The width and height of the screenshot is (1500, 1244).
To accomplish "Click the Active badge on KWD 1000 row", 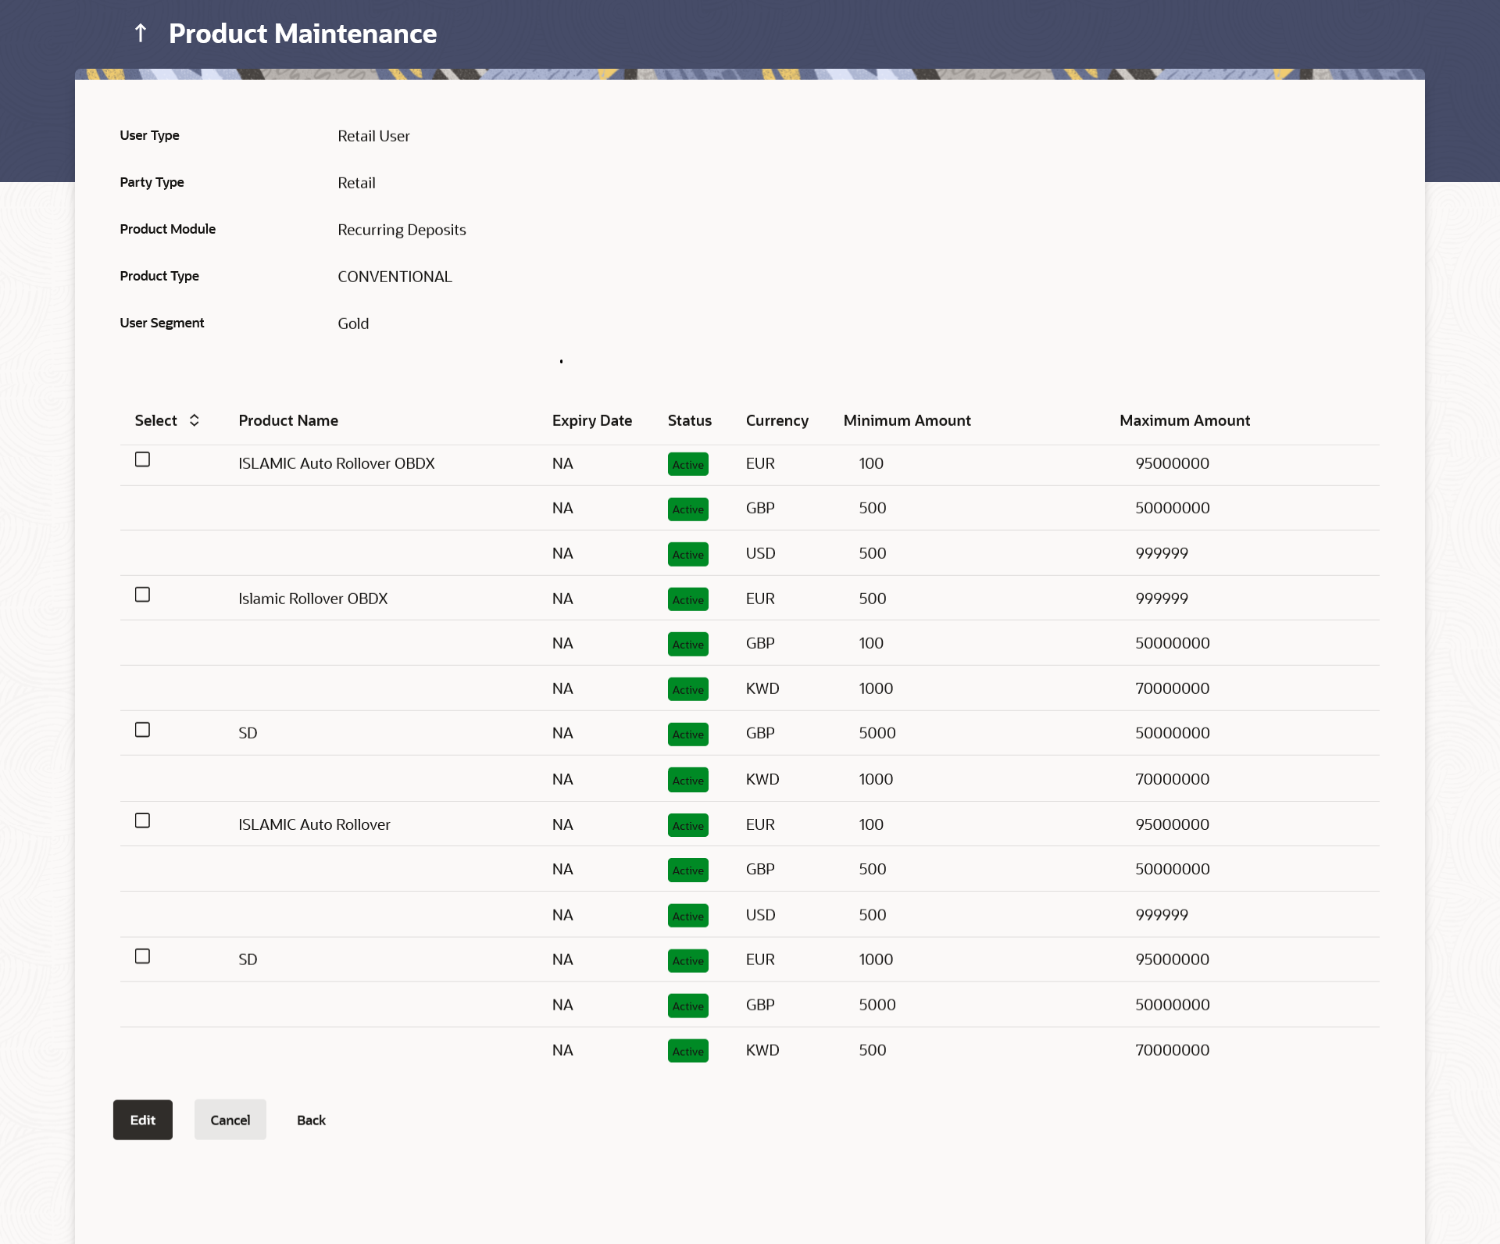I will [687, 688].
